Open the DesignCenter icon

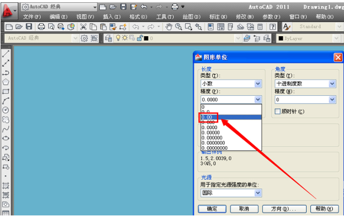(220, 27)
